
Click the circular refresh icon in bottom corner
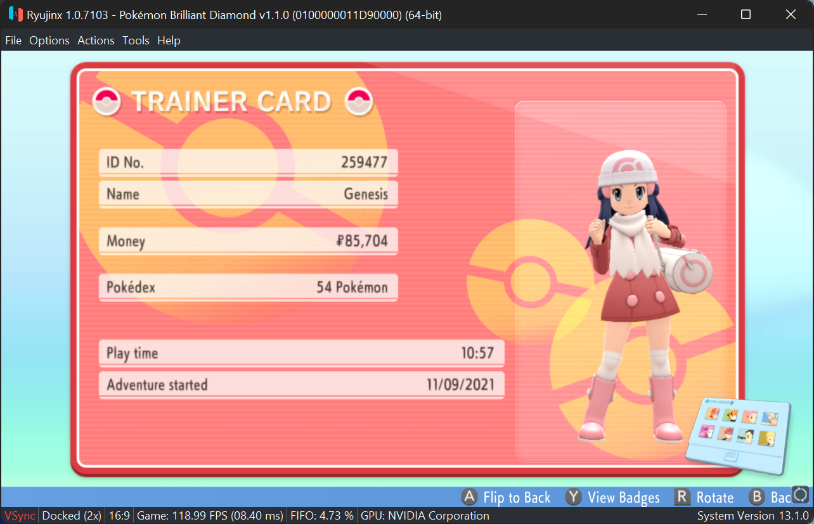point(801,494)
